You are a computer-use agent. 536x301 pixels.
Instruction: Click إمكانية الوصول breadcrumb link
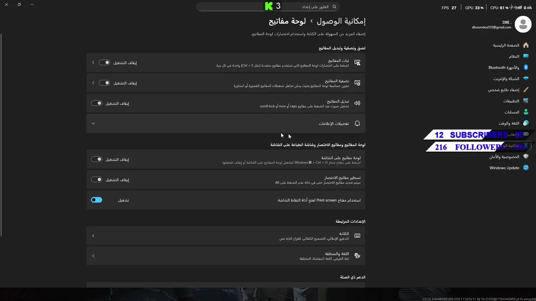(341, 21)
